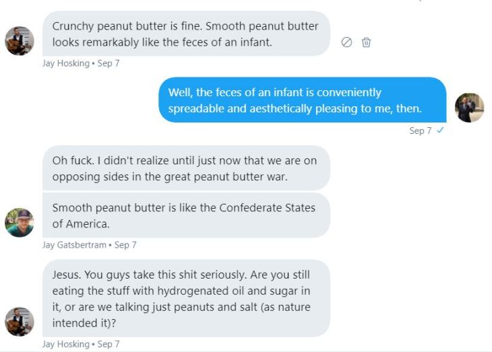The image size is (492, 352).
Task: Click the blue seen checkmark under sent message
Action: tap(440, 131)
